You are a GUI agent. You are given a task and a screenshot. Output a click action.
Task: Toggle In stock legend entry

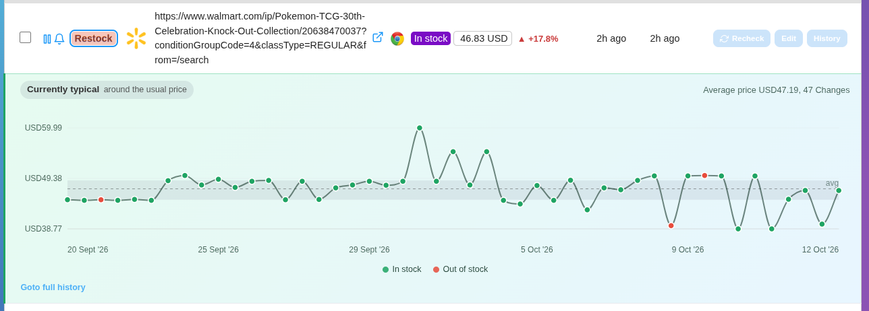coord(402,269)
